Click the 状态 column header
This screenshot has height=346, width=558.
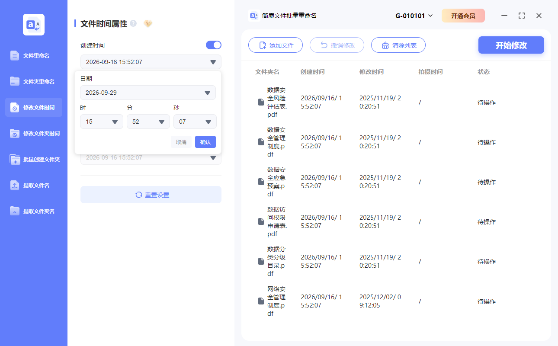484,72
